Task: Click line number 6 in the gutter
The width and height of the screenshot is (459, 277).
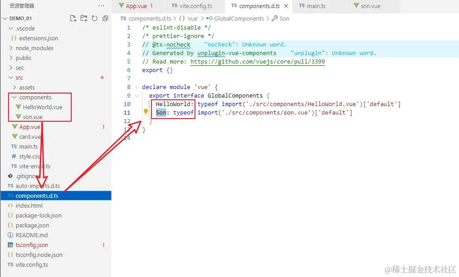Action: 129,70
